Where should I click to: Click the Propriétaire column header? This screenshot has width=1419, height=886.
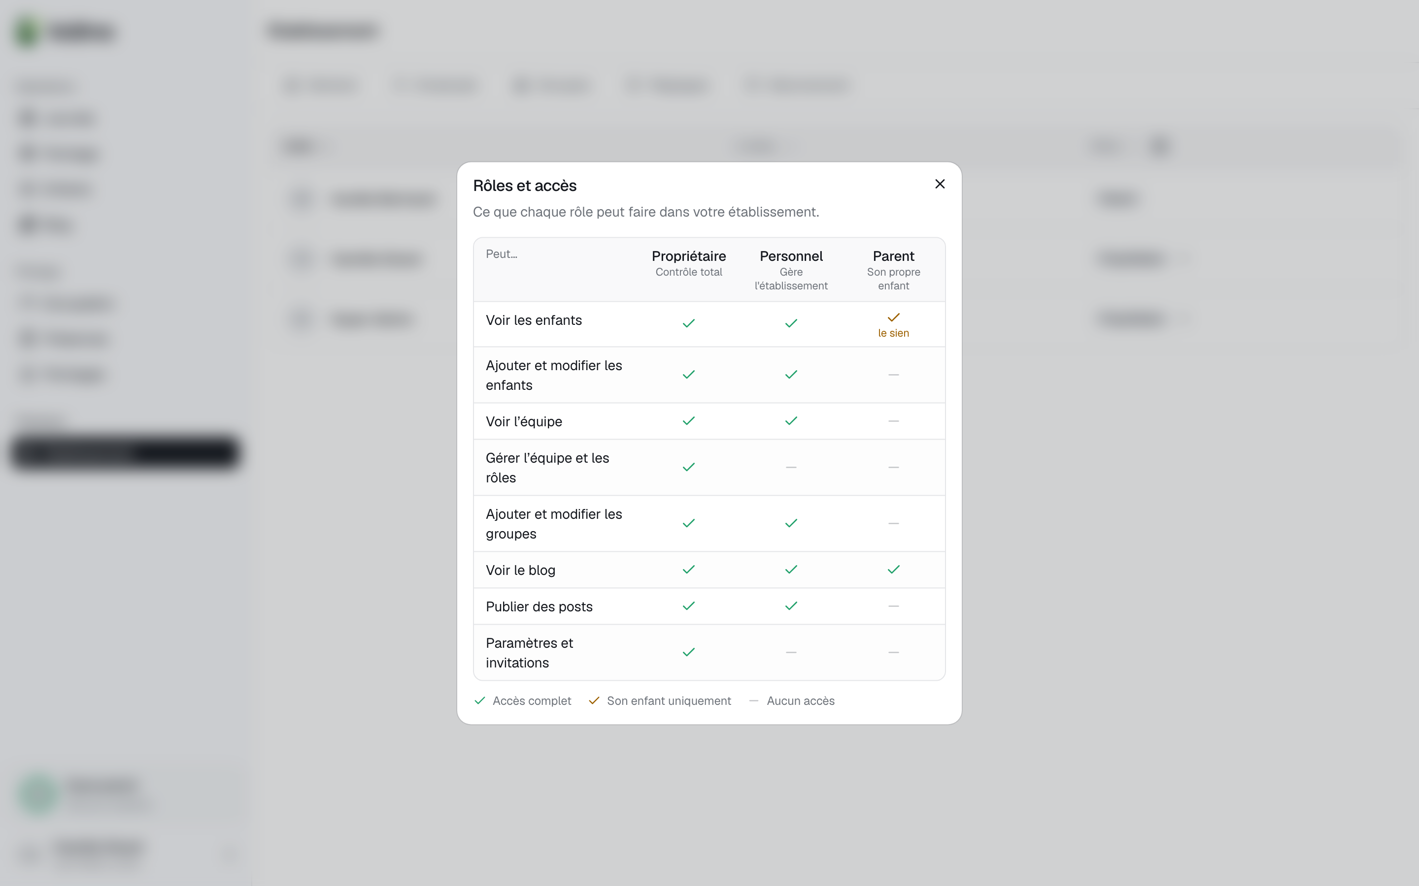point(688,256)
